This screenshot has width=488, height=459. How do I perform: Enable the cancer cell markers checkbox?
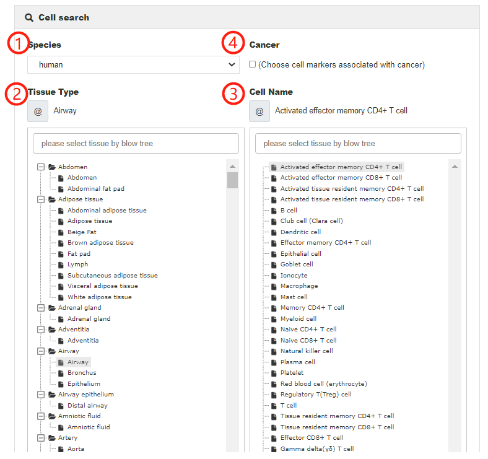point(252,64)
